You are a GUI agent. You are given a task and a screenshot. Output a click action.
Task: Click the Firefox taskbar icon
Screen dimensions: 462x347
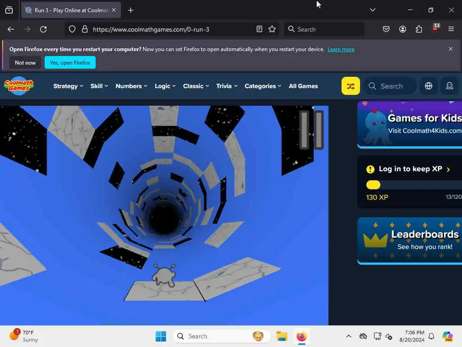coord(301,336)
